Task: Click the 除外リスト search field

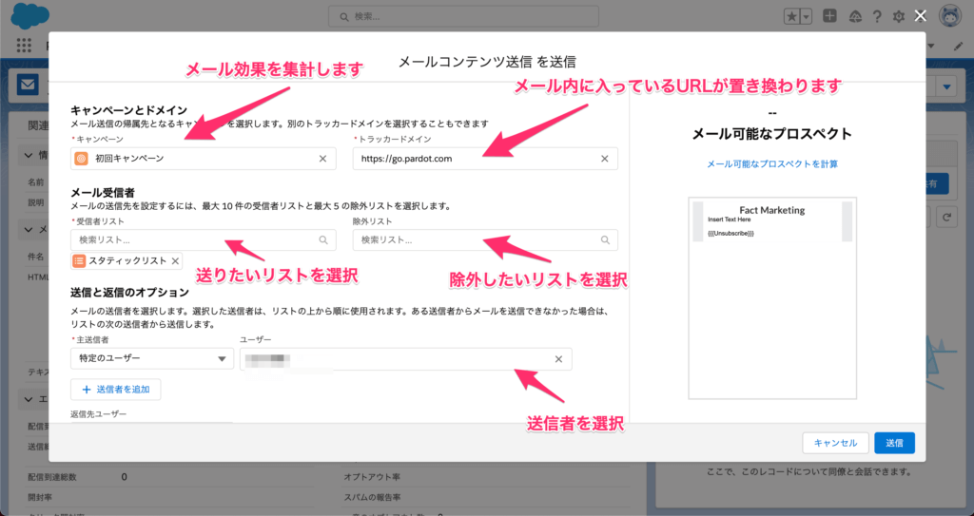Action: coord(485,240)
